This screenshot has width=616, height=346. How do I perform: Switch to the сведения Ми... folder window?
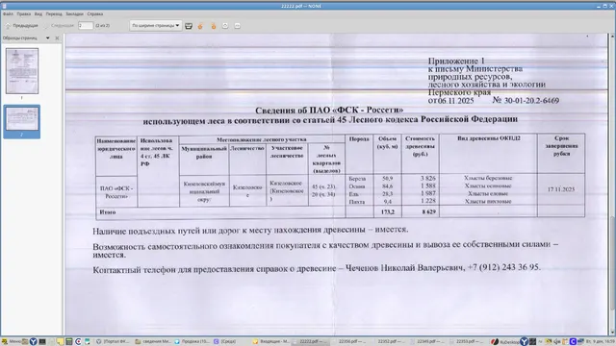point(153,342)
